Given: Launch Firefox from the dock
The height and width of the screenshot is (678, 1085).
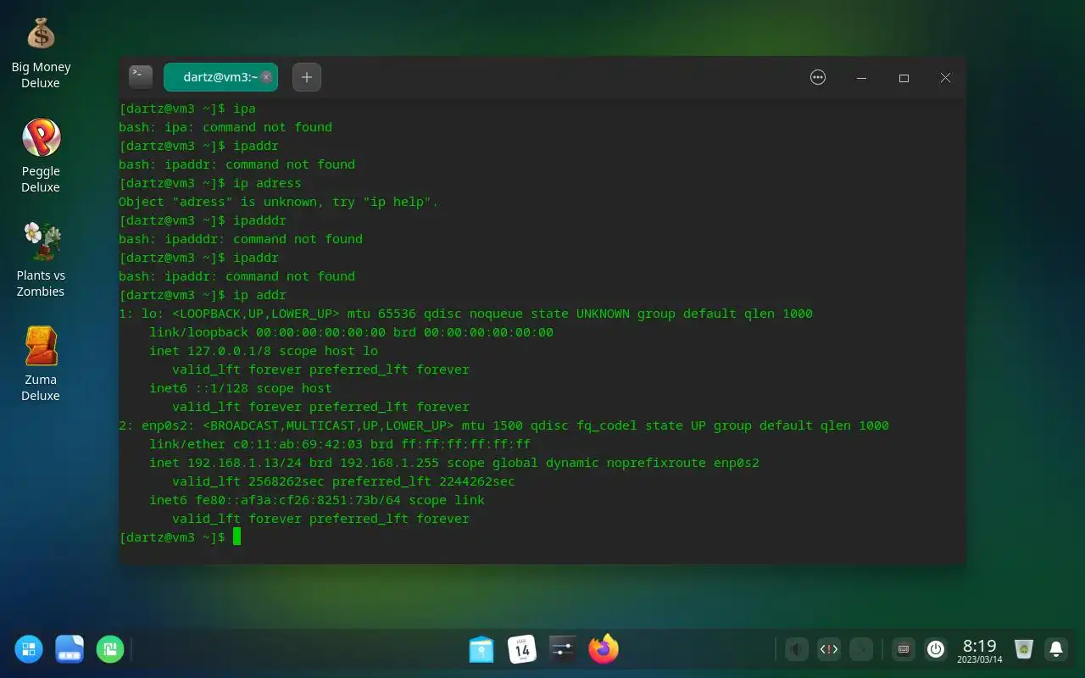Looking at the screenshot, I should (x=604, y=649).
